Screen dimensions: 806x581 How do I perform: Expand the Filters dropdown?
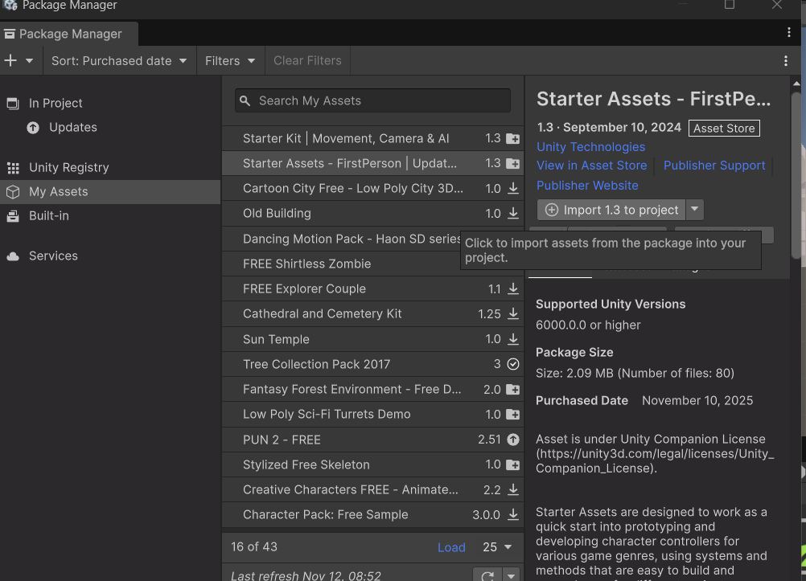point(230,60)
